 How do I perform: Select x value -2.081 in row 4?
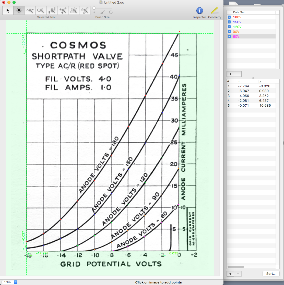click(243, 101)
